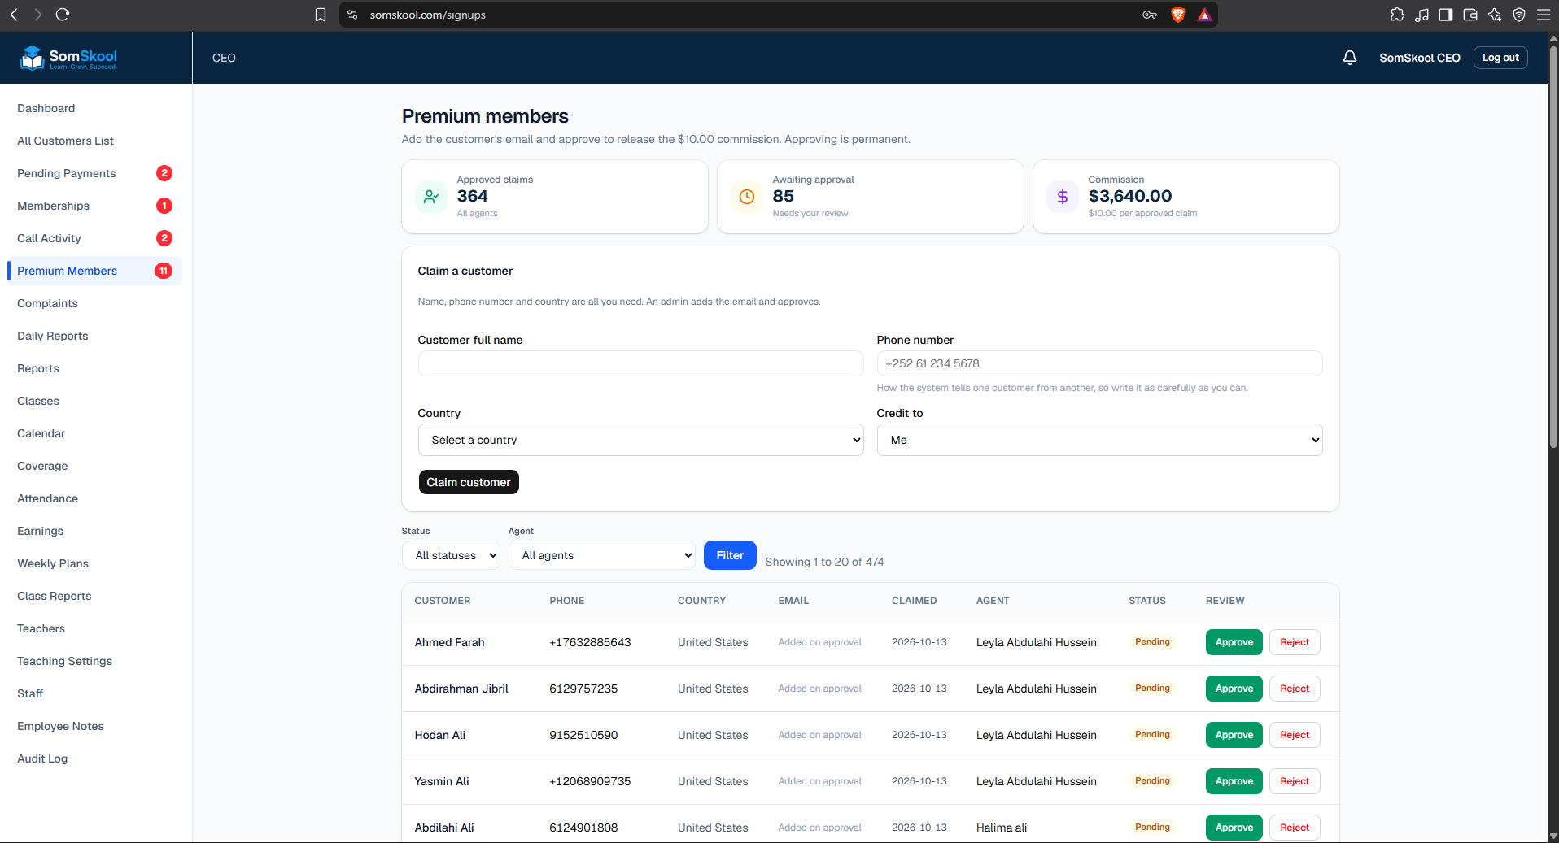
Task: Click the Brave Rewards triangle icon
Action: (1204, 15)
